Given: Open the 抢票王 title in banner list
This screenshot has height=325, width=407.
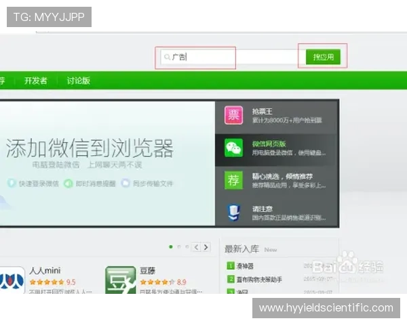Looking at the screenshot, I should (x=262, y=112).
